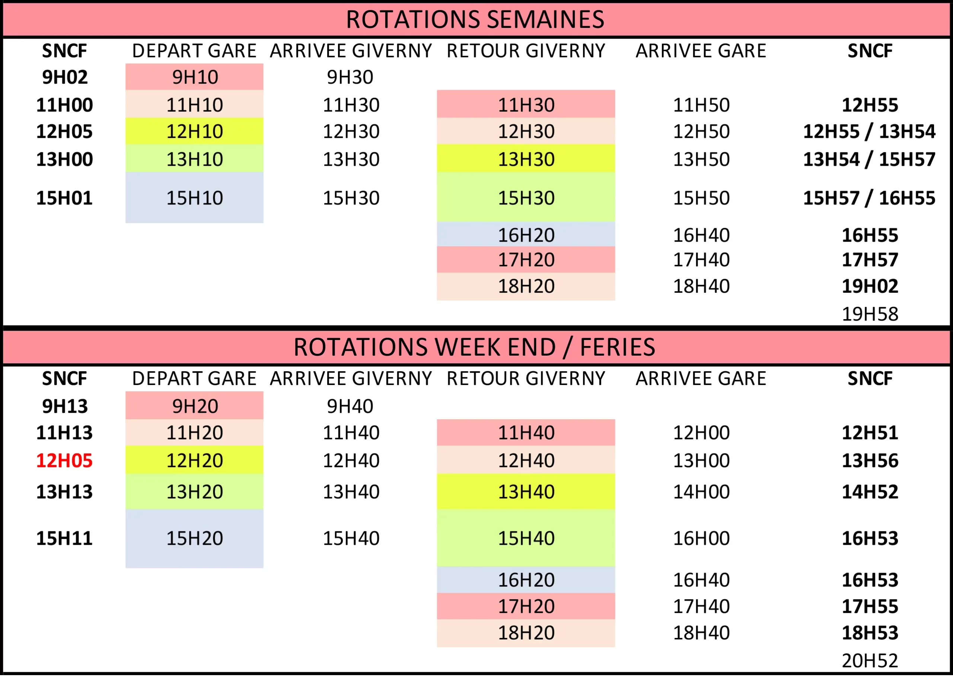Select the 19H02 SNCF train time
The image size is (953, 677).
(x=870, y=286)
